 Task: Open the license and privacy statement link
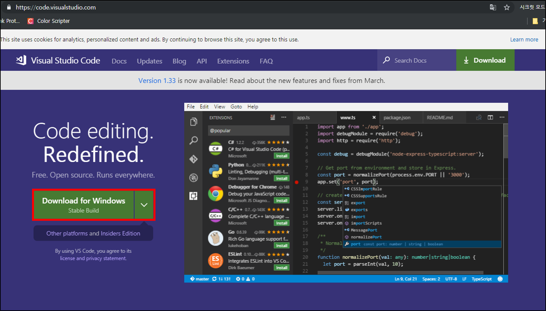tap(93, 258)
